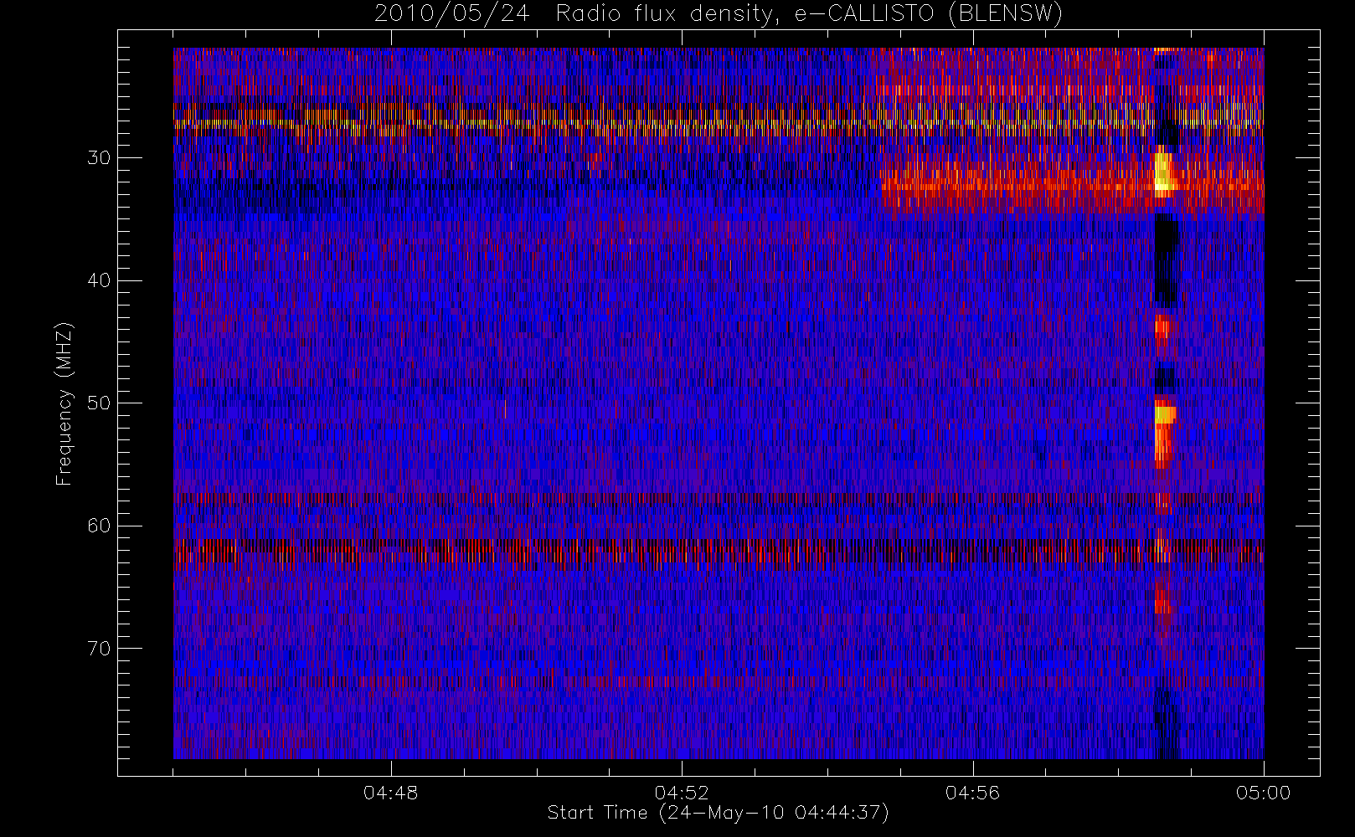The height and width of the screenshot is (837, 1355).
Task: Click the red burst near 44 MHz
Action: click(1164, 327)
